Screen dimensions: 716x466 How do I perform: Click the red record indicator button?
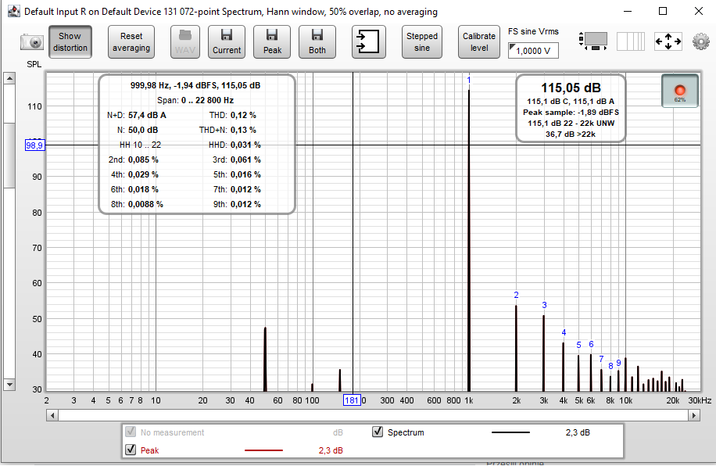[680, 91]
